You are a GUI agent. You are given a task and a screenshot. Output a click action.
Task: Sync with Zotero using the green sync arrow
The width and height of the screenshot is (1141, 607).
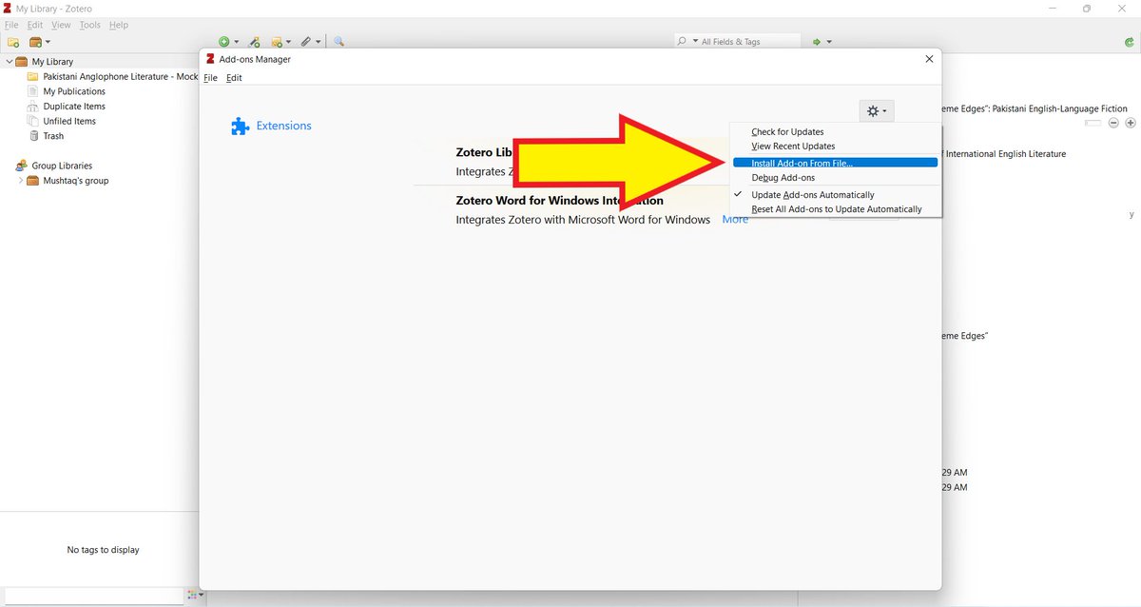click(1131, 42)
